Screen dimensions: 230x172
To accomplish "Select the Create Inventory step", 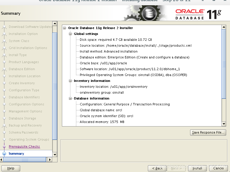I will tap(22, 83).
